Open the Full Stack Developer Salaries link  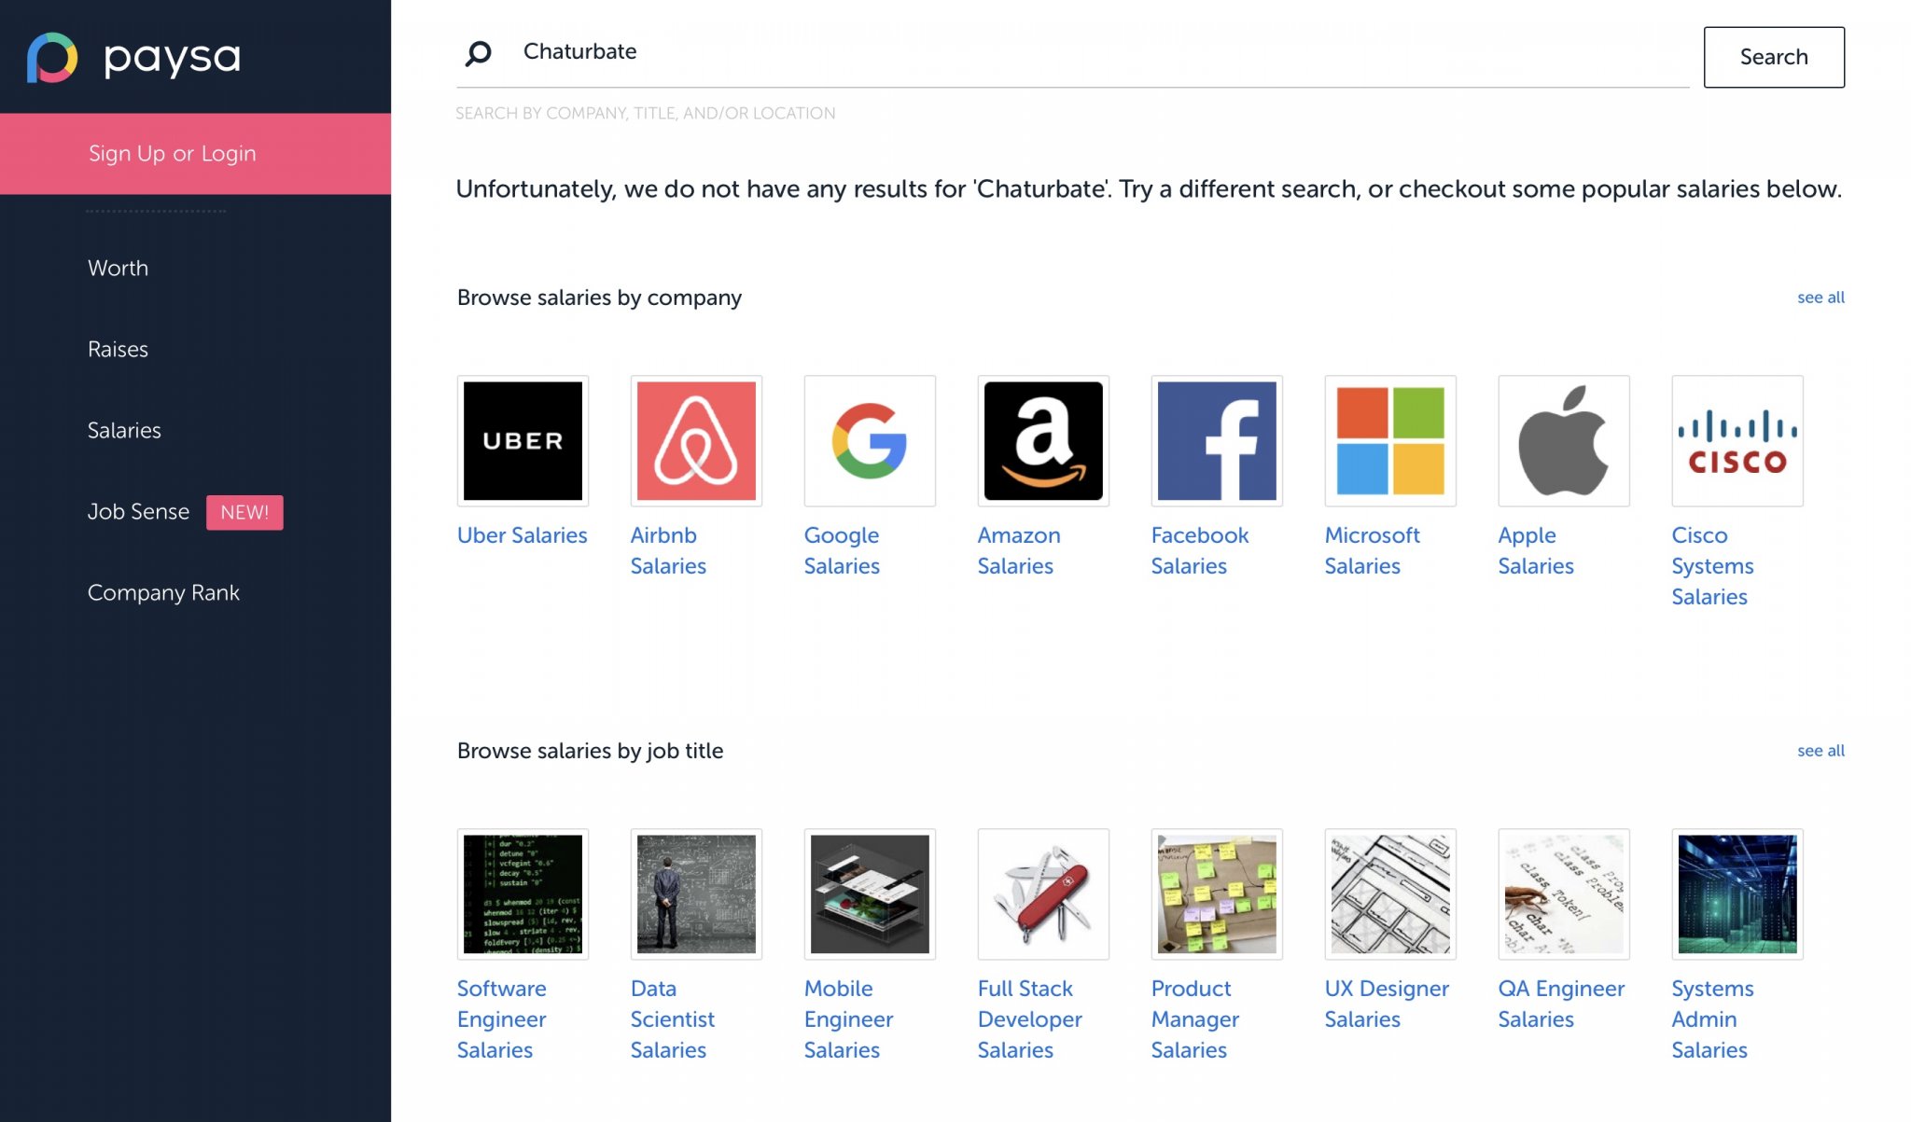(1030, 1018)
